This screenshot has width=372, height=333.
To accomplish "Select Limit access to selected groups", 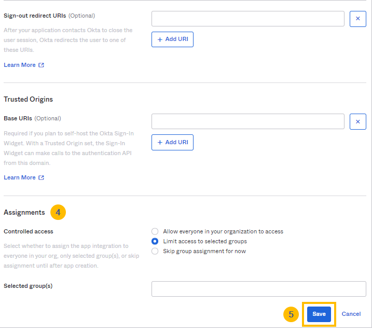I will [x=155, y=241].
